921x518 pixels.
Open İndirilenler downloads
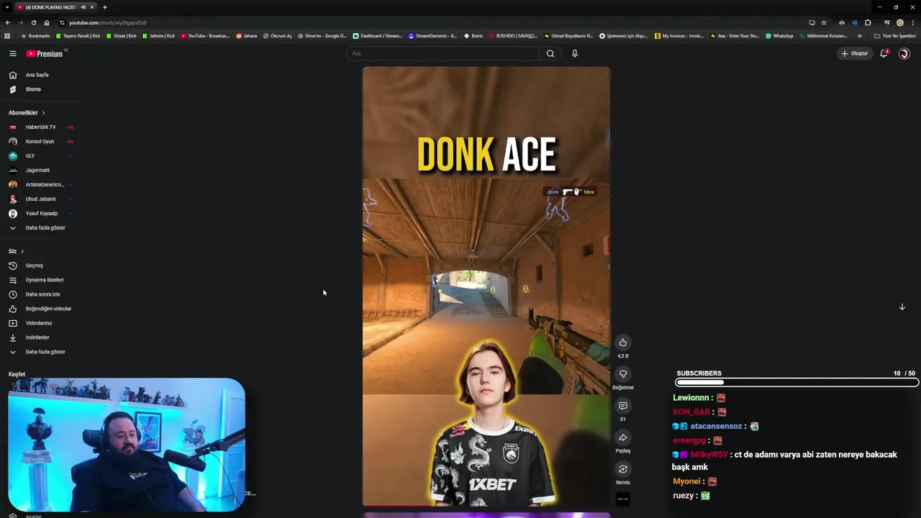click(37, 337)
